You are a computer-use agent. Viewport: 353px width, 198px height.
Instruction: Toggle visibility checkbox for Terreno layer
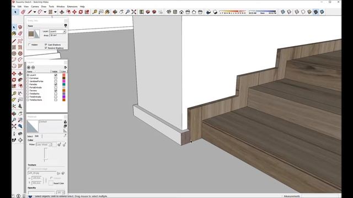point(56,90)
